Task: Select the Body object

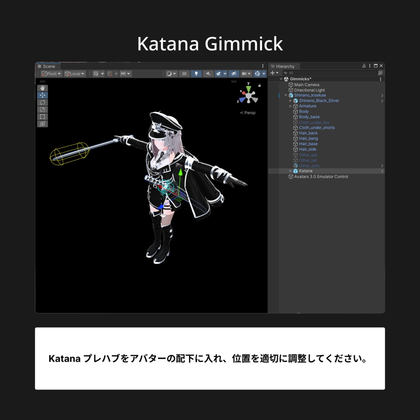Action: (x=301, y=112)
